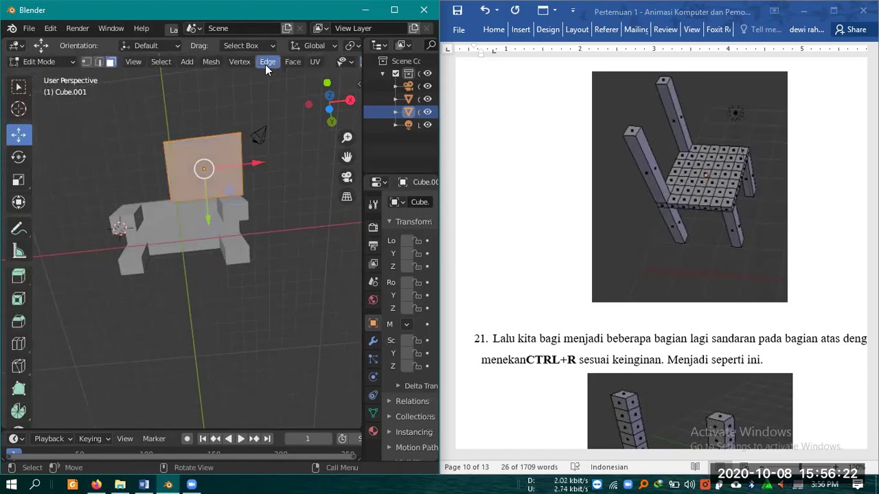This screenshot has height=494, width=879.
Task: Click Share button in Word
Action: [x=850, y=30]
